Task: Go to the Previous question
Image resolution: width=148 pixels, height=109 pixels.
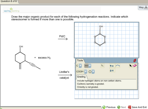Action: tap(109, 107)
